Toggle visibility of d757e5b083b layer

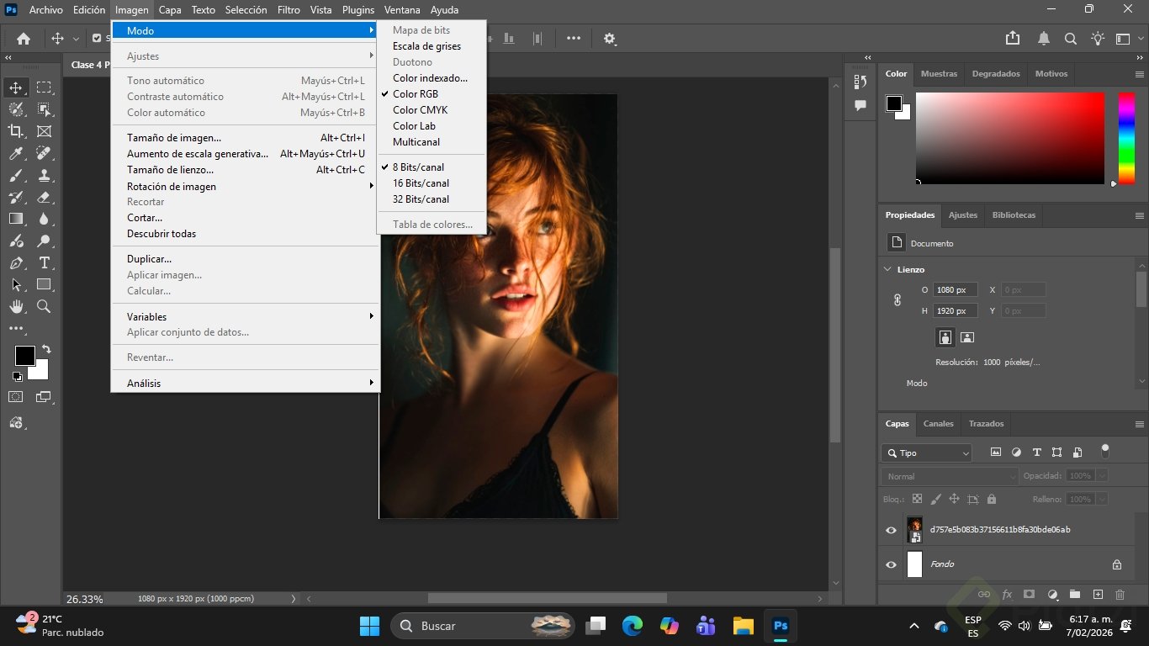(891, 530)
